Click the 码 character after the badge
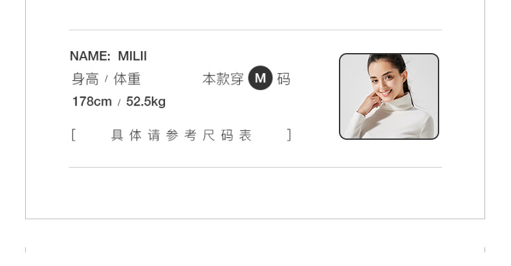This screenshot has height=266, width=511. point(283,79)
